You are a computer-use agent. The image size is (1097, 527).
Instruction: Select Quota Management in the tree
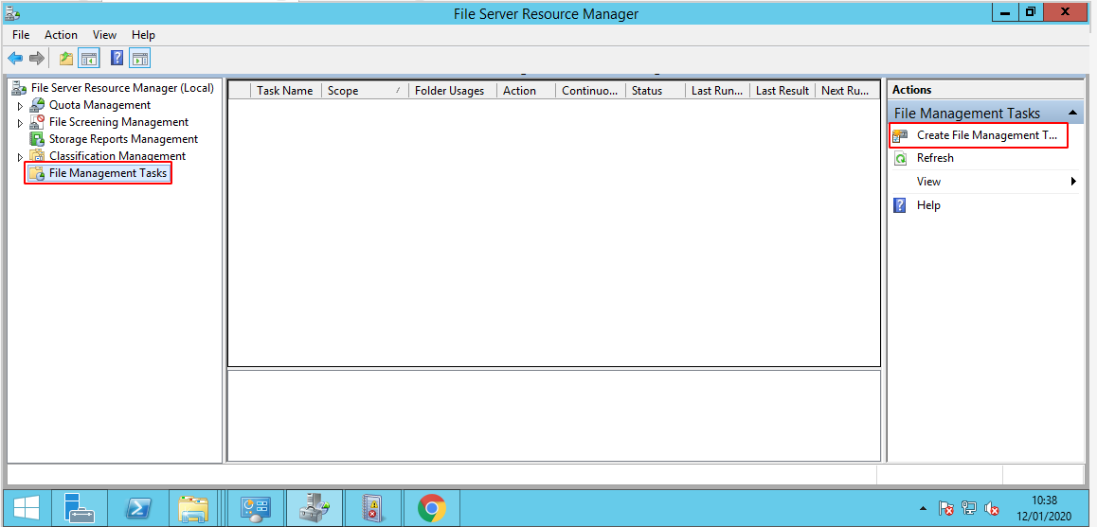click(99, 106)
